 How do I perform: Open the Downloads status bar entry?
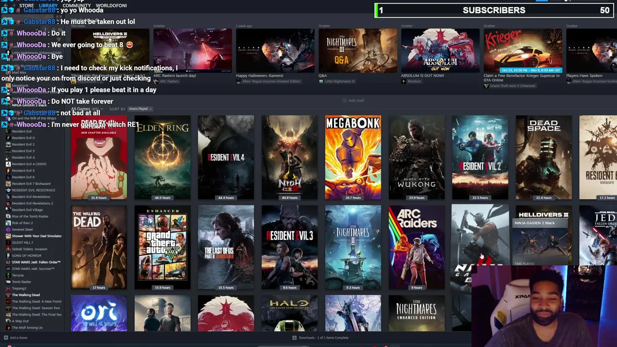[321, 338]
